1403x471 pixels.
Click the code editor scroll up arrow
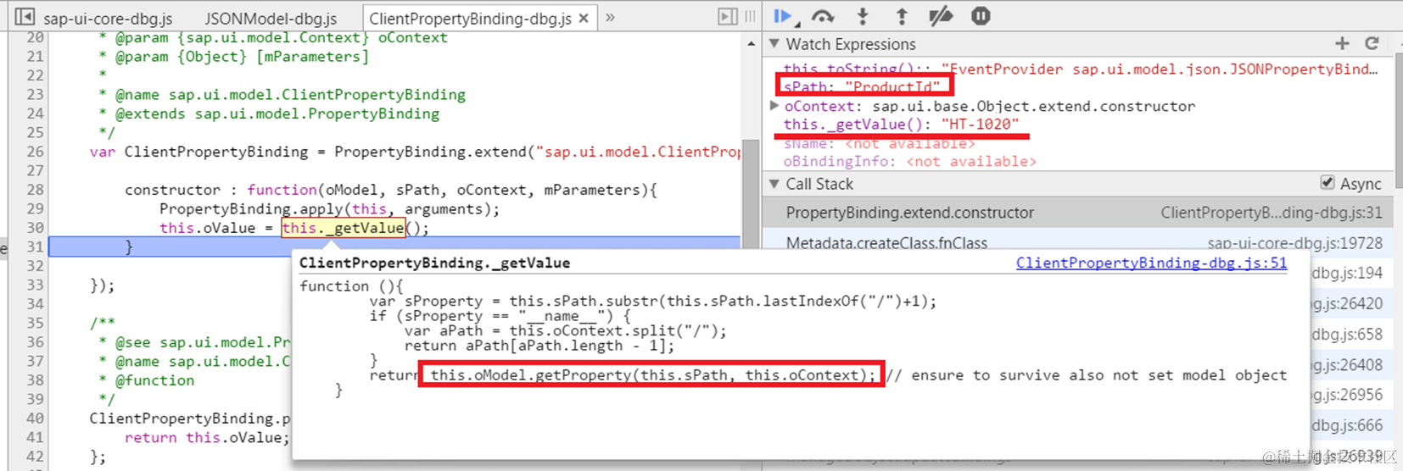[x=751, y=42]
